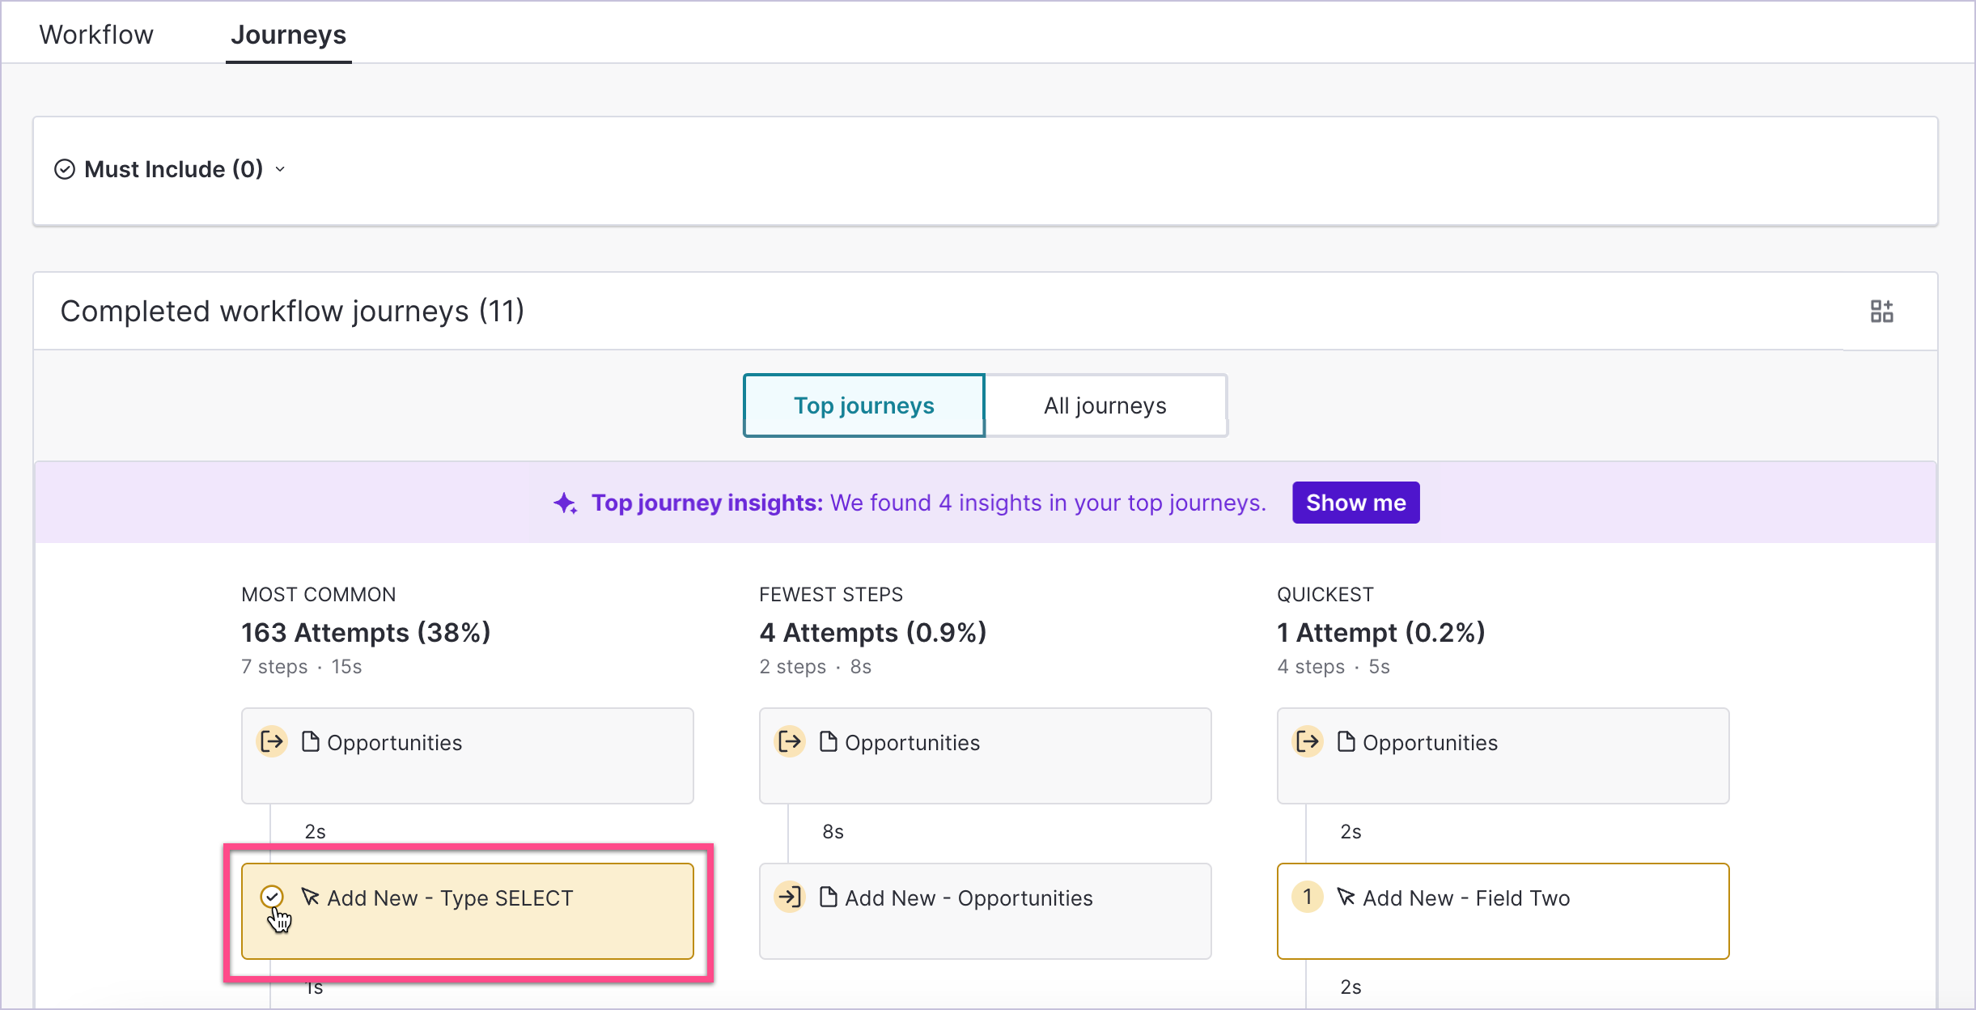Switch to All journeys view
The image size is (1976, 1010).
[x=1105, y=405]
